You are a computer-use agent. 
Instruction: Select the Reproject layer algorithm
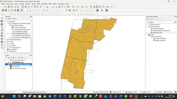[x=158, y=32]
